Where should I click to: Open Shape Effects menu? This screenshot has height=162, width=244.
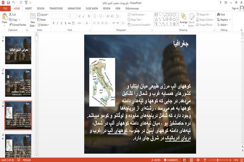point(205,25)
